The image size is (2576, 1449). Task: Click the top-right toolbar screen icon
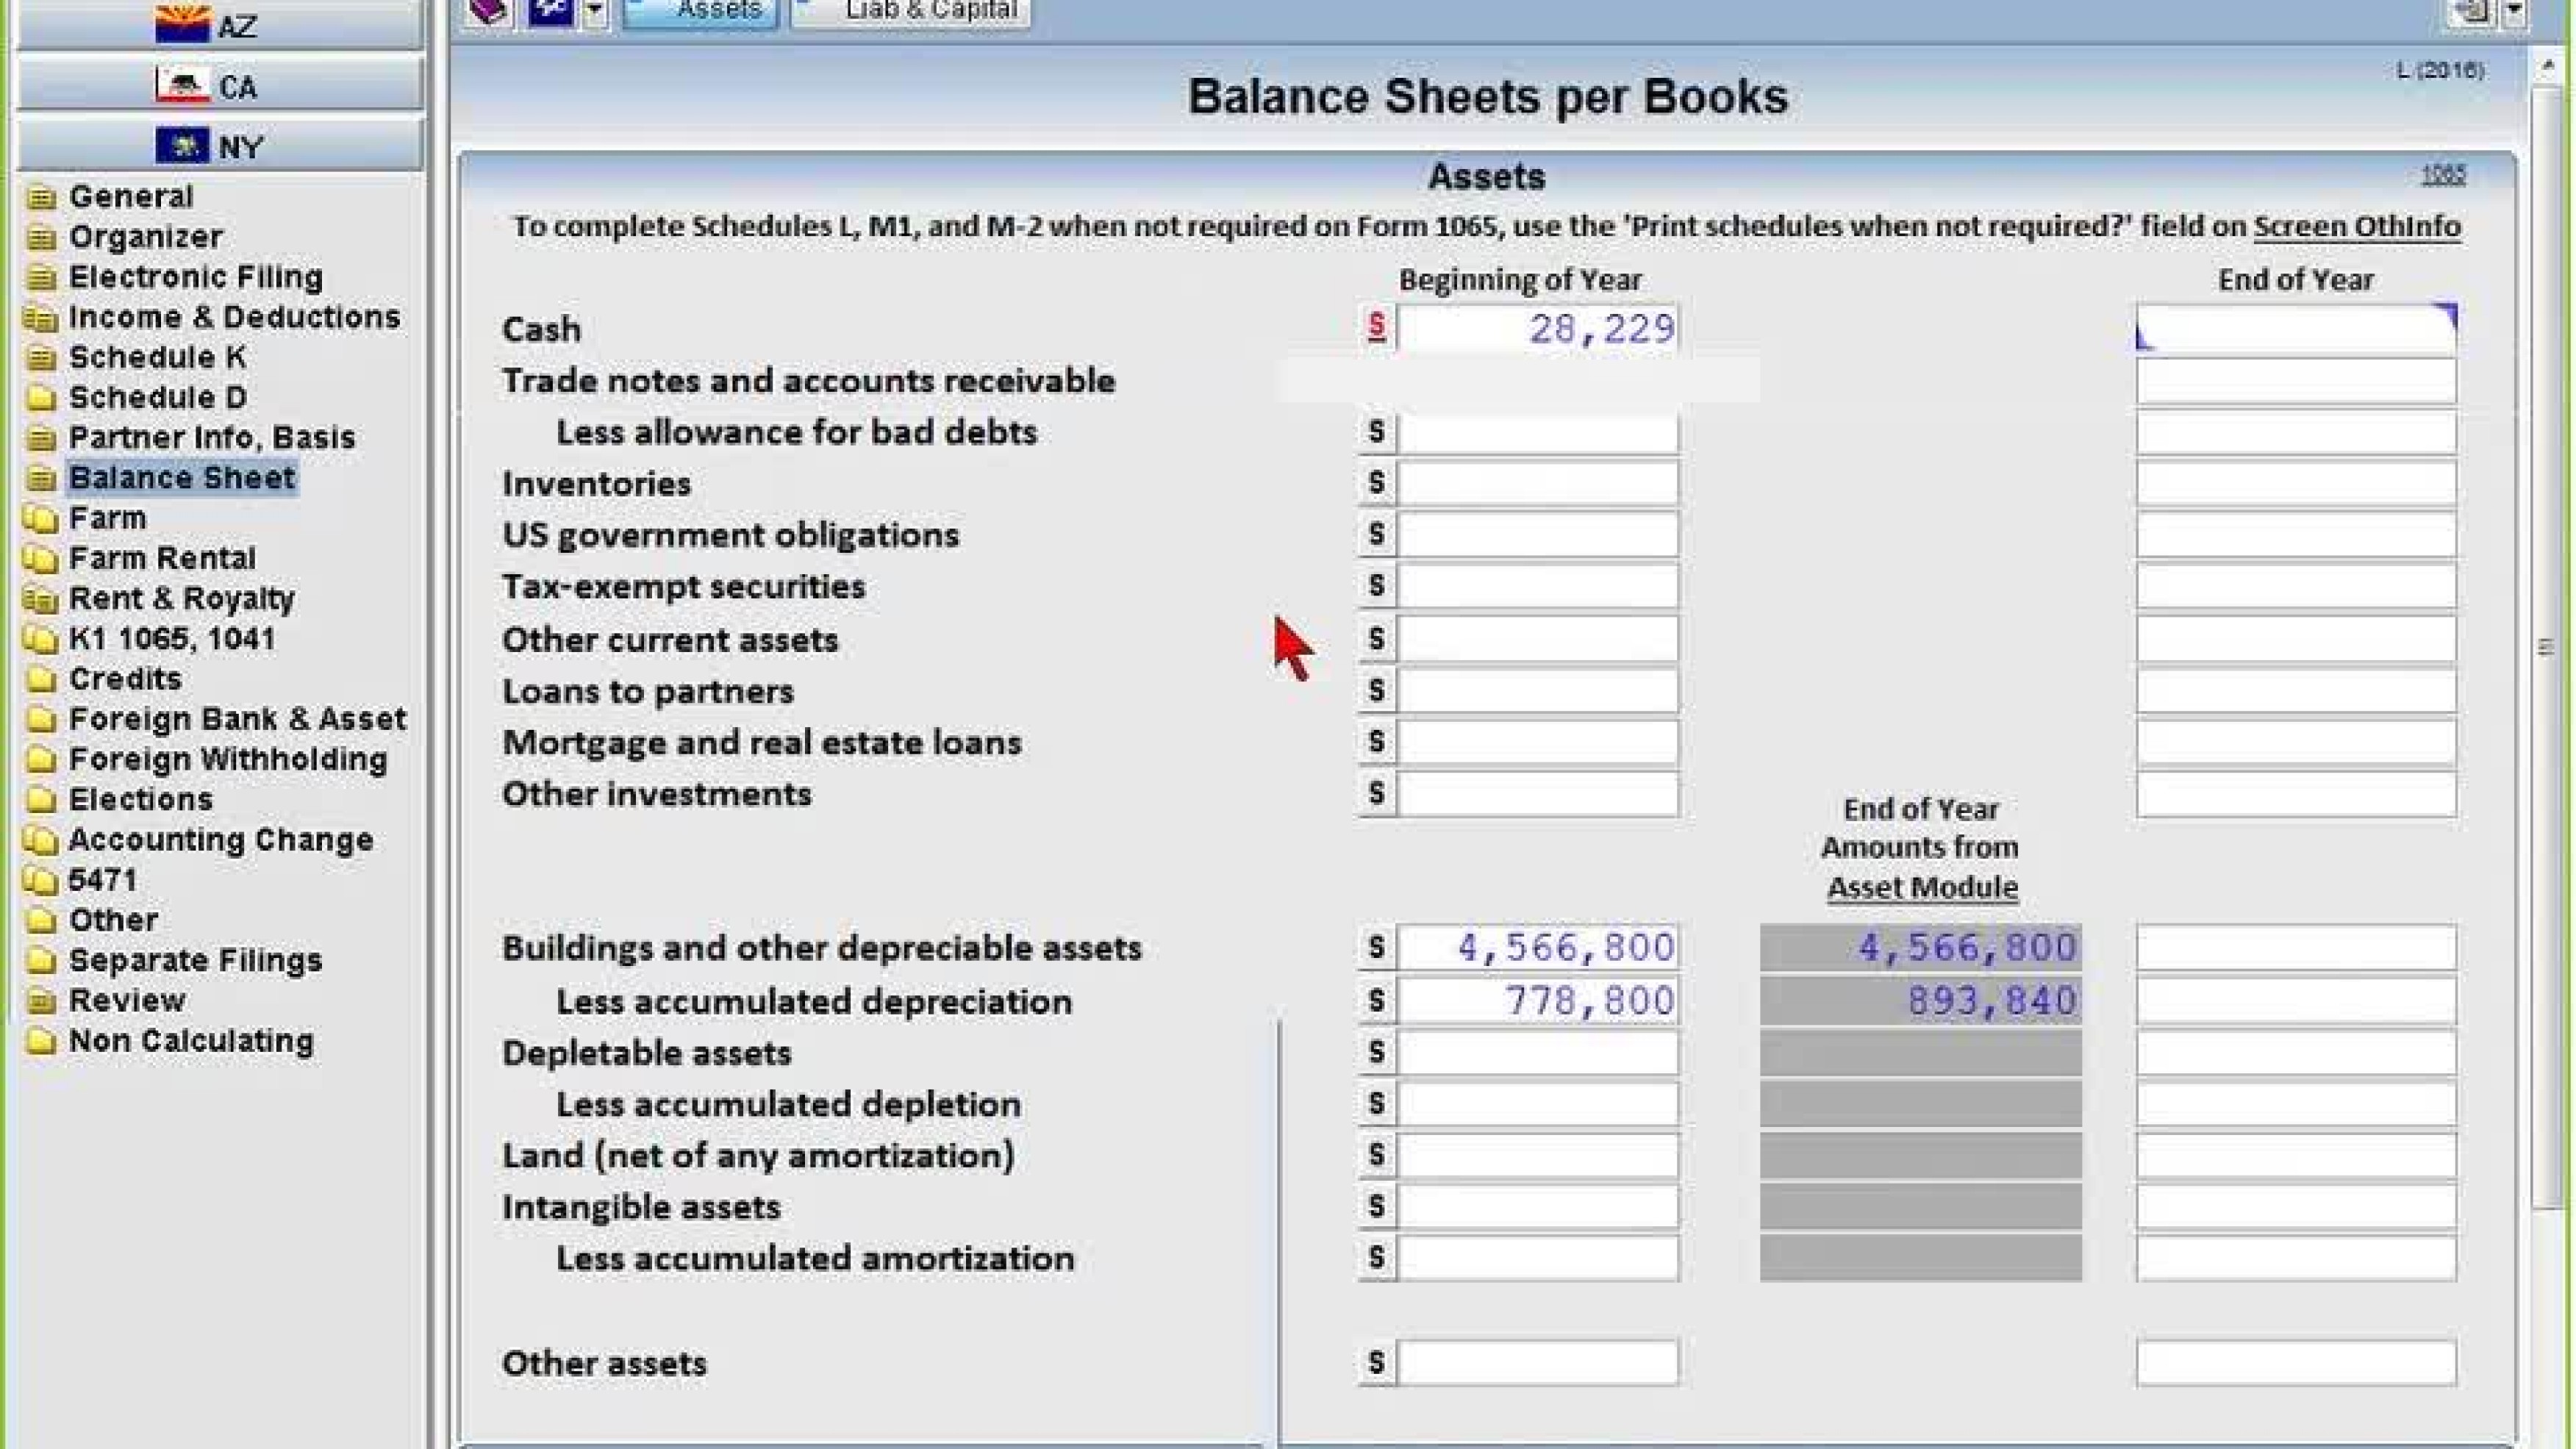point(2473,12)
